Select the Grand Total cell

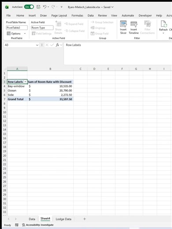pyautogui.click(x=17, y=99)
